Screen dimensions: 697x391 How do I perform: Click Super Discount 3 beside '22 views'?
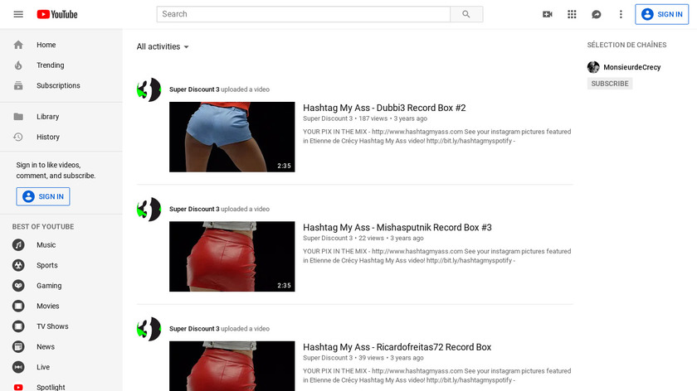pos(328,239)
